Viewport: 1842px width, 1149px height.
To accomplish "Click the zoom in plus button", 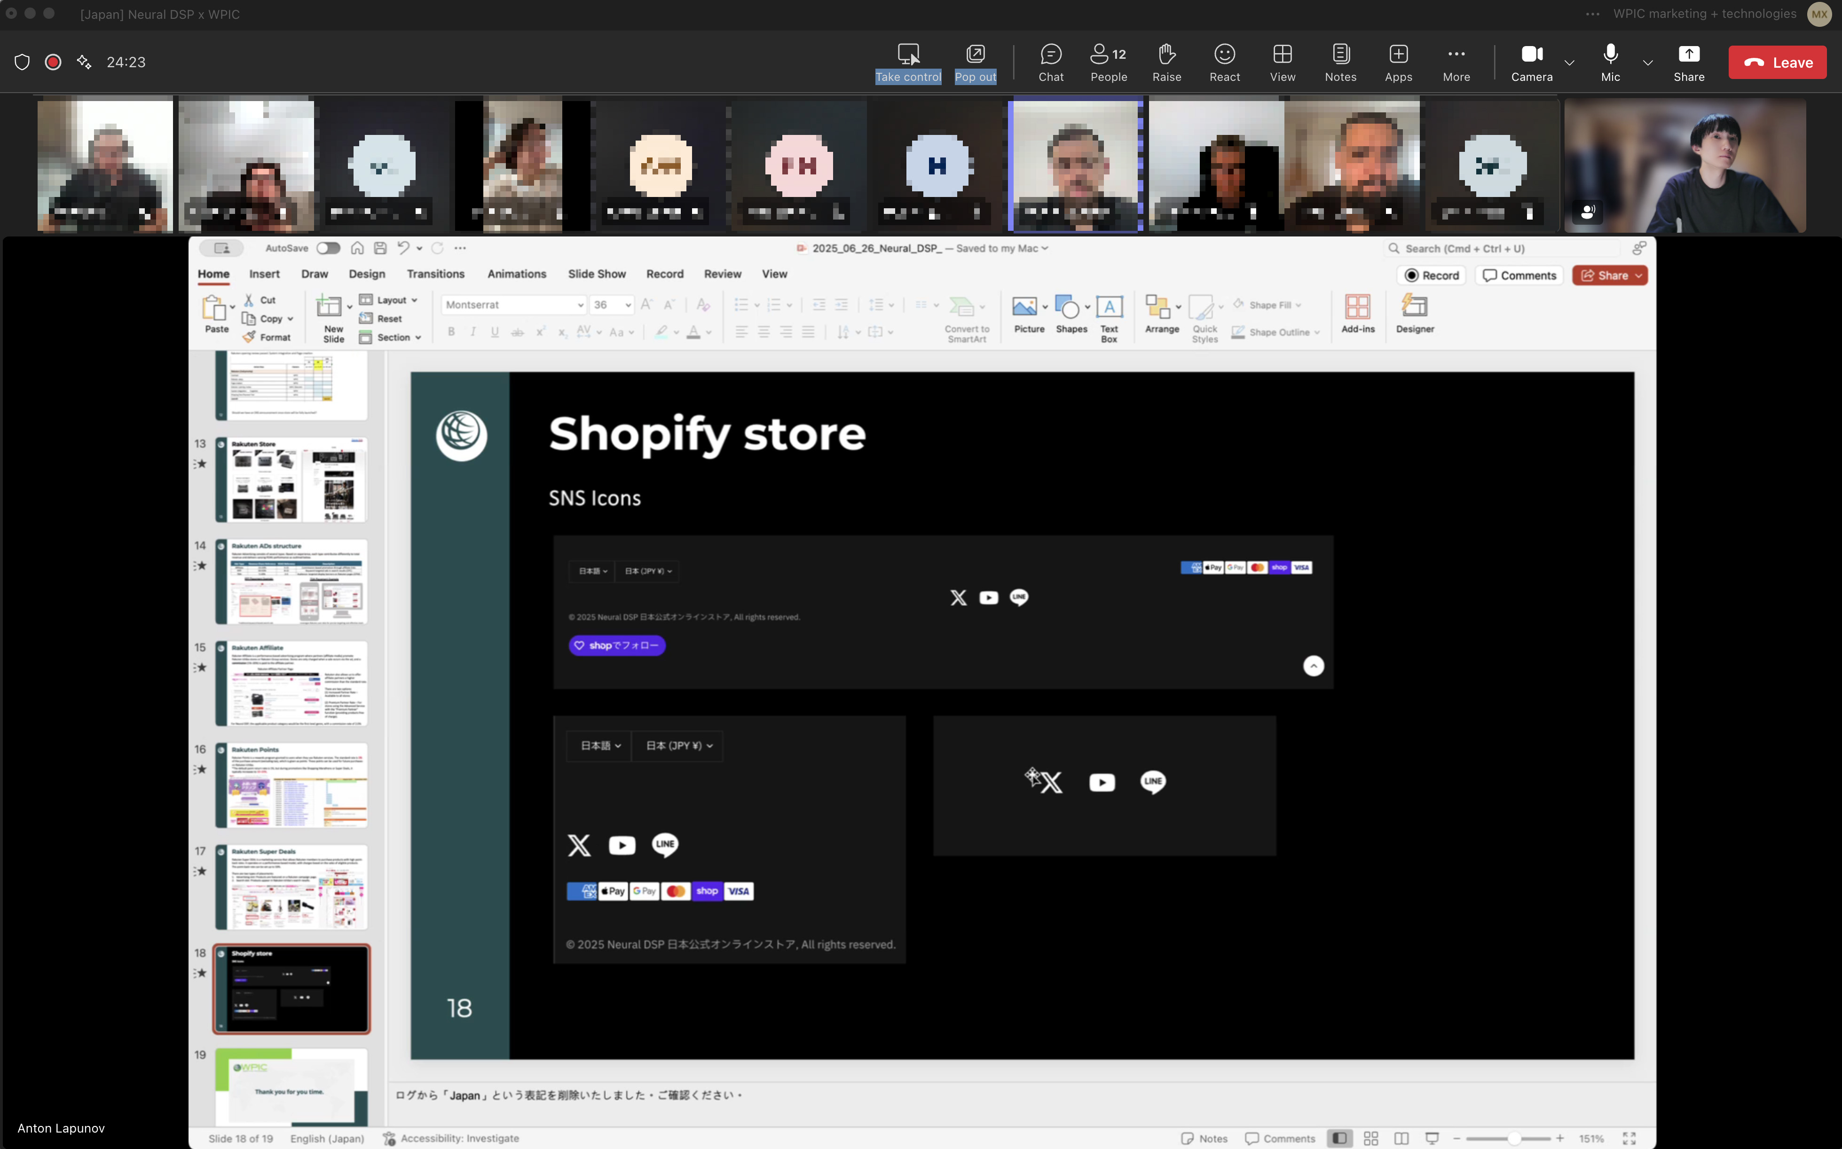I will [1559, 1138].
